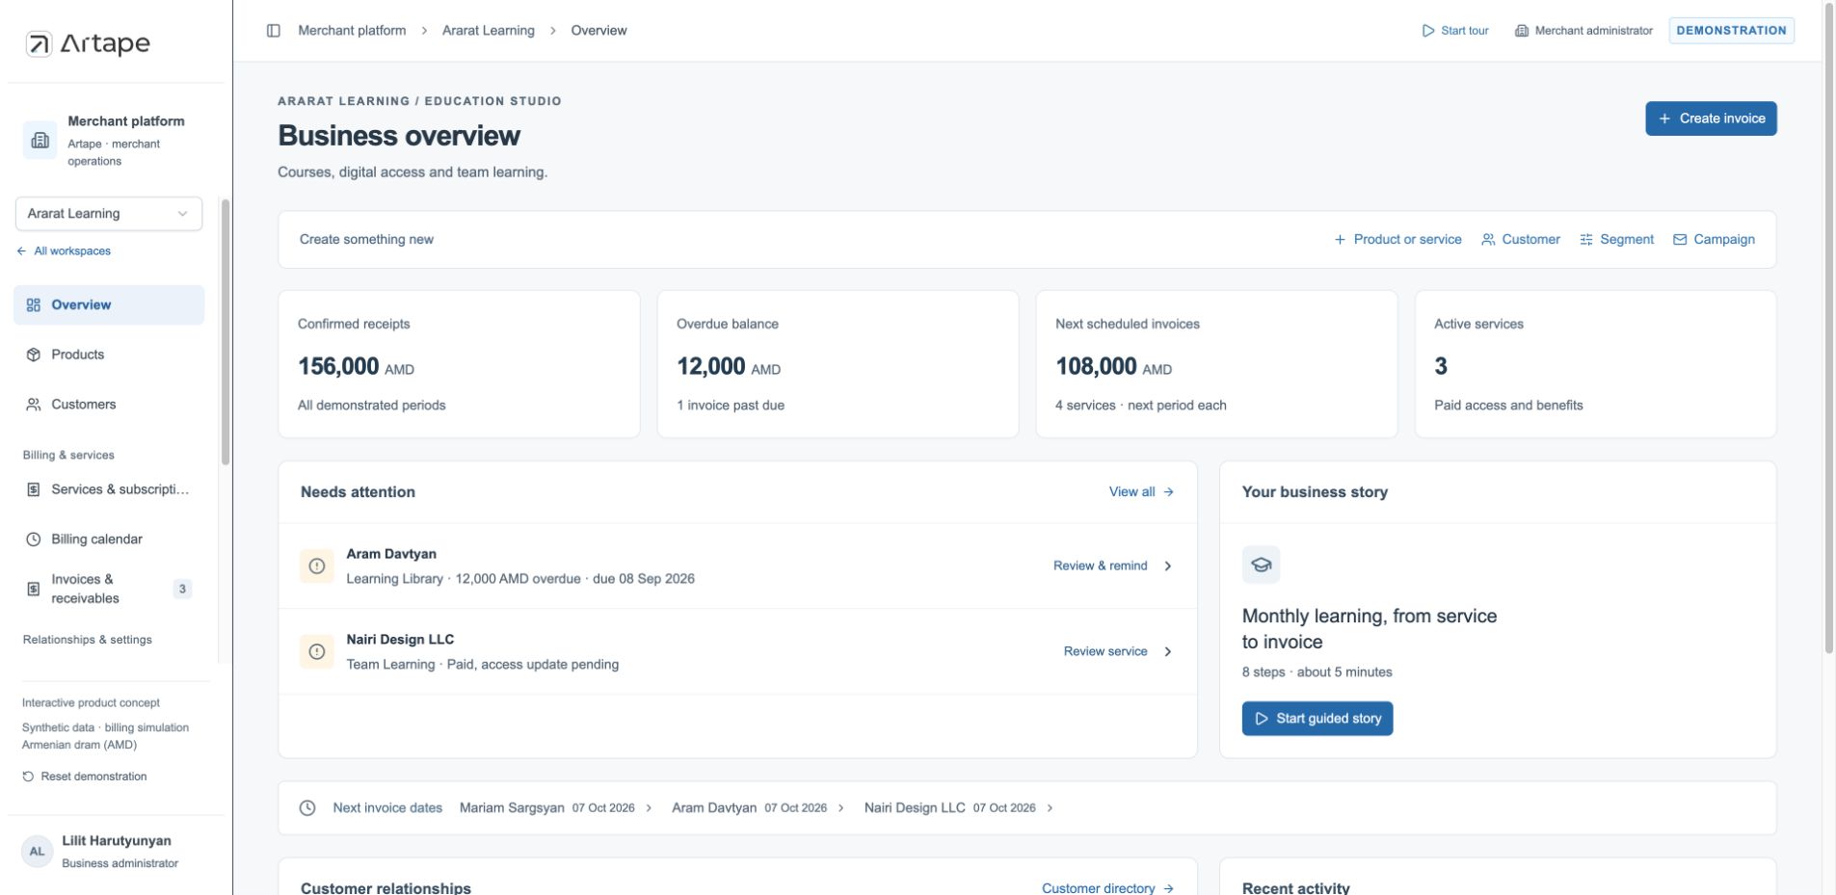The width and height of the screenshot is (1836, 895).
Task: Click the Lilit Harutyunyan user name
Action: click(117, 841)
